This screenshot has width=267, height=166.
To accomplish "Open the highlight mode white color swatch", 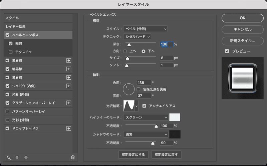I will click(175, 117).
